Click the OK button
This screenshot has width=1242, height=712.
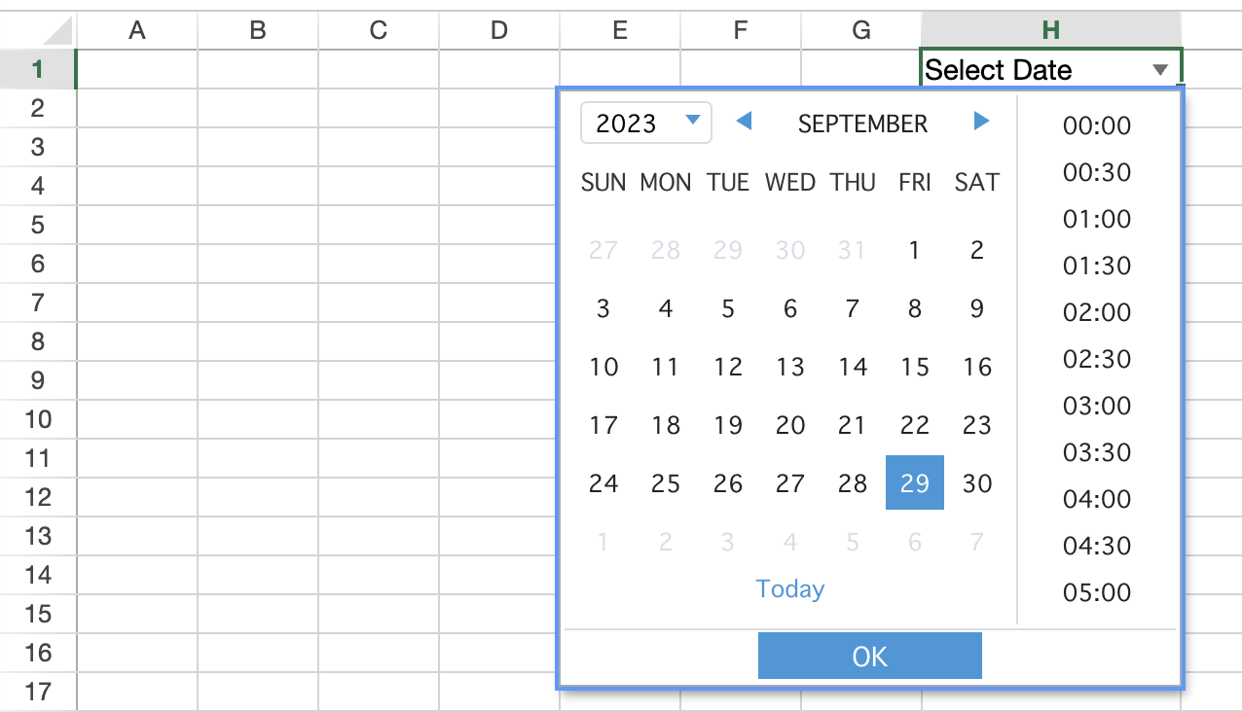click(869, 656)
